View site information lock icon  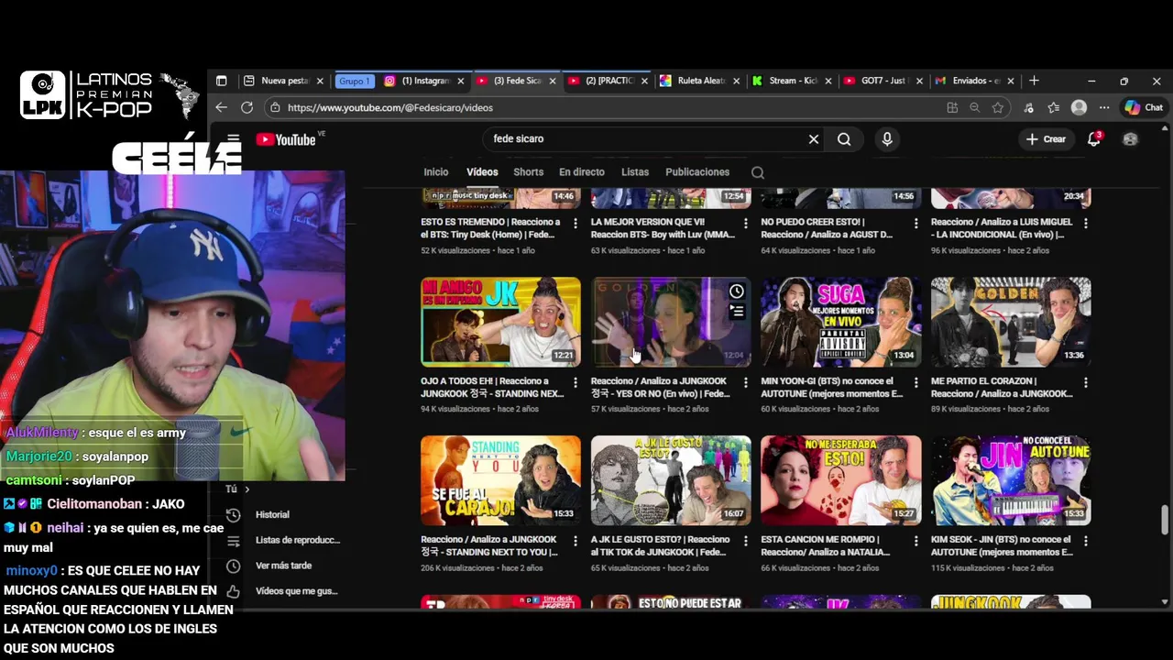pos(275,107)
